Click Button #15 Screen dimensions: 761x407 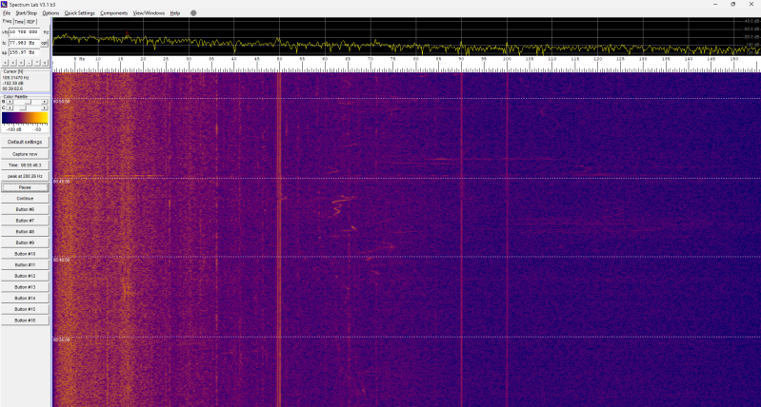[x=25, y=309]
